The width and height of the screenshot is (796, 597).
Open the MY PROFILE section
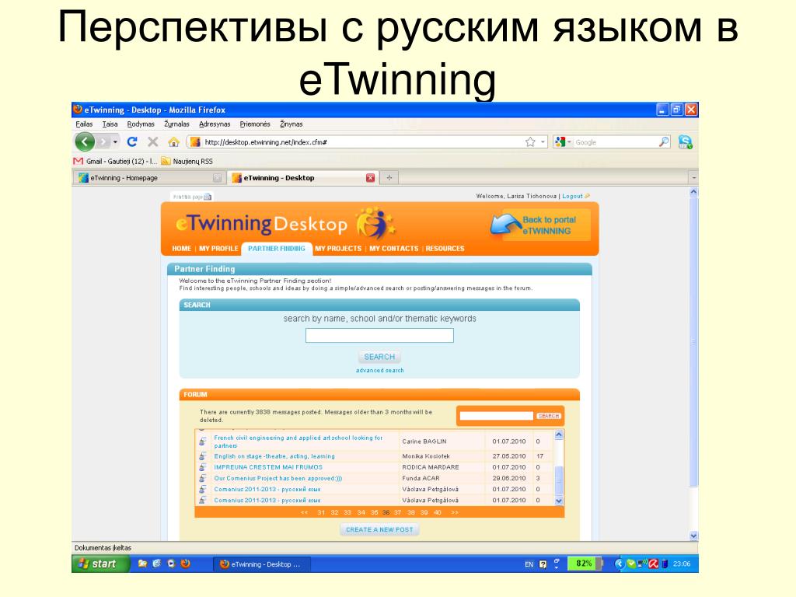tap(218, 248)
